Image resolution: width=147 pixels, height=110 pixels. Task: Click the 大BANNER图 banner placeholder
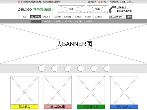[x=73, y=44]
